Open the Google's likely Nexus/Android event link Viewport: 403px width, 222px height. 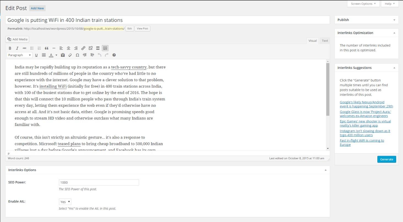[x=366, y=104]
